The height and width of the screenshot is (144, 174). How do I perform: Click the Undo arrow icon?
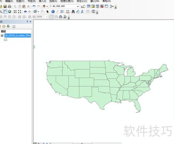click(34, 6)
